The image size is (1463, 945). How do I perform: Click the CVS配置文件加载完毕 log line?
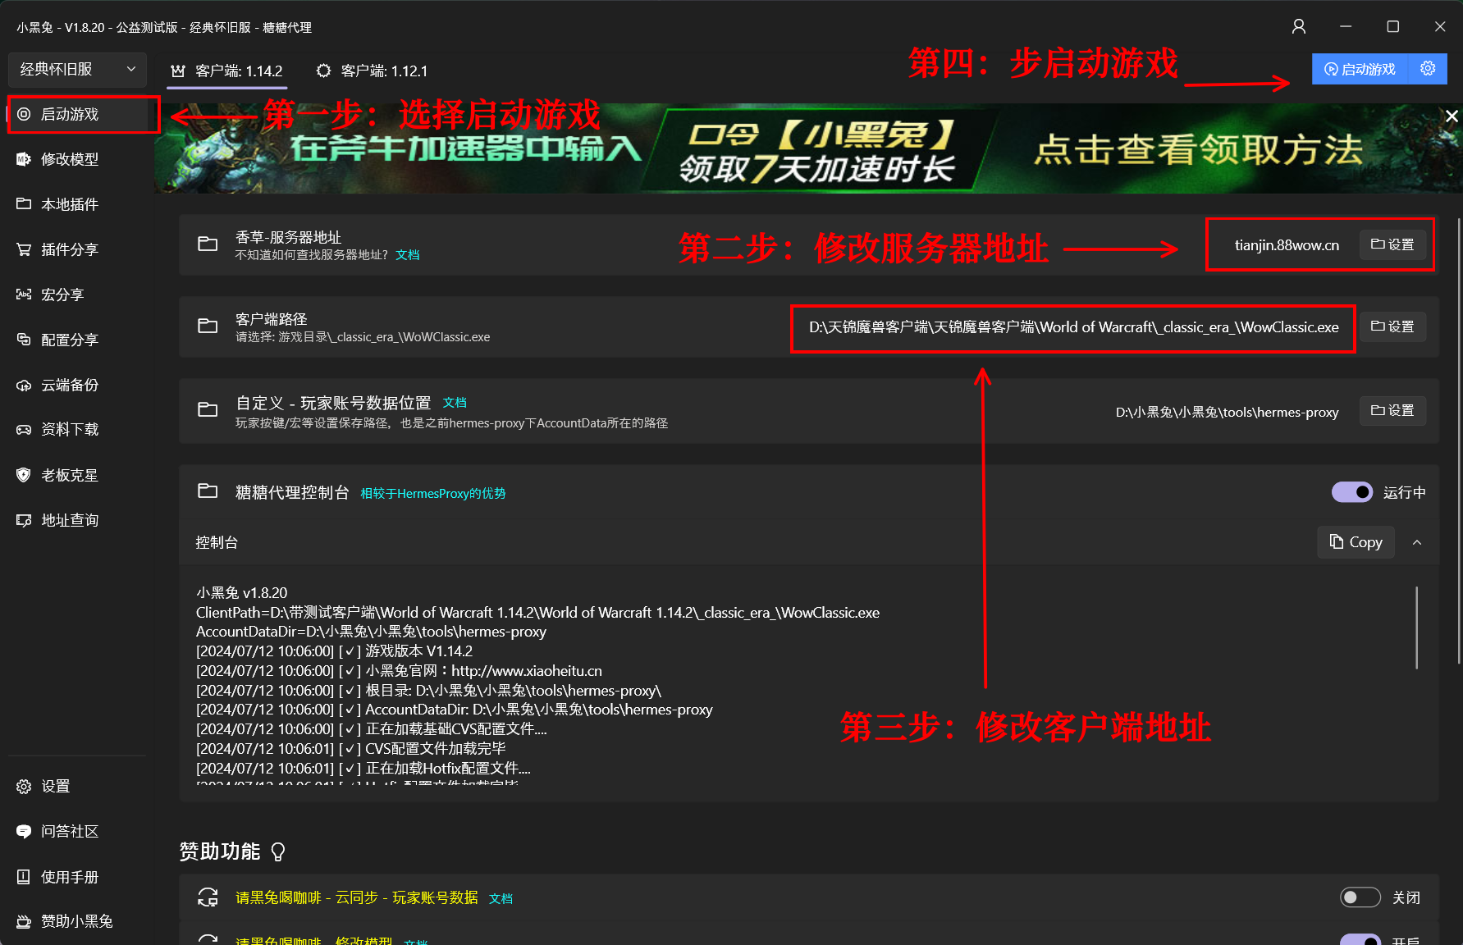350,749
